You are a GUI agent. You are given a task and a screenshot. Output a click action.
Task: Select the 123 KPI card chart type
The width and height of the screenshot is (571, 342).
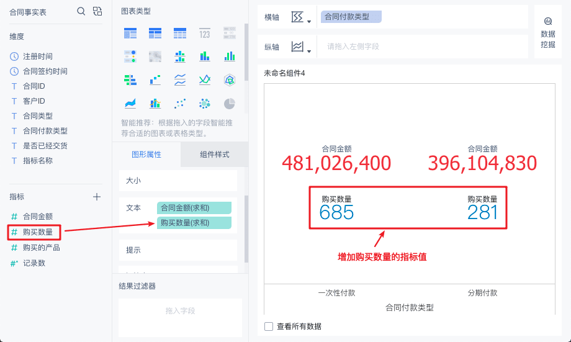point(205,34)
